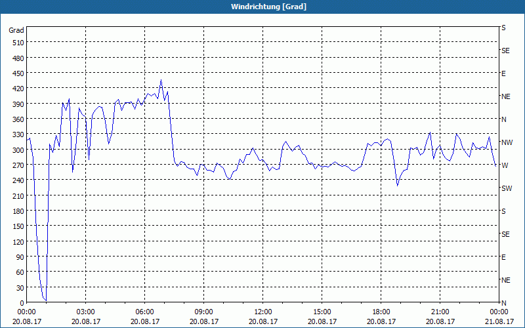Viewport: 525px width, 328px height.
Task: Choose the 300 degree axis label
Action: [x=18, y=150]
